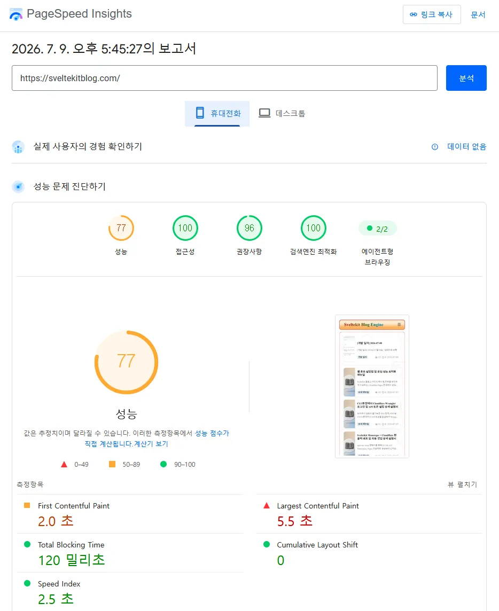Screen dimensions: 499x611
Task: Click the blue 분석 button
Action: 466,78
